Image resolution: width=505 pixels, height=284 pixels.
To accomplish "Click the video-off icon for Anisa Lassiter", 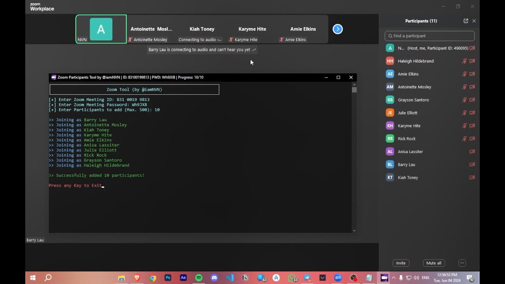I will 472,152.
